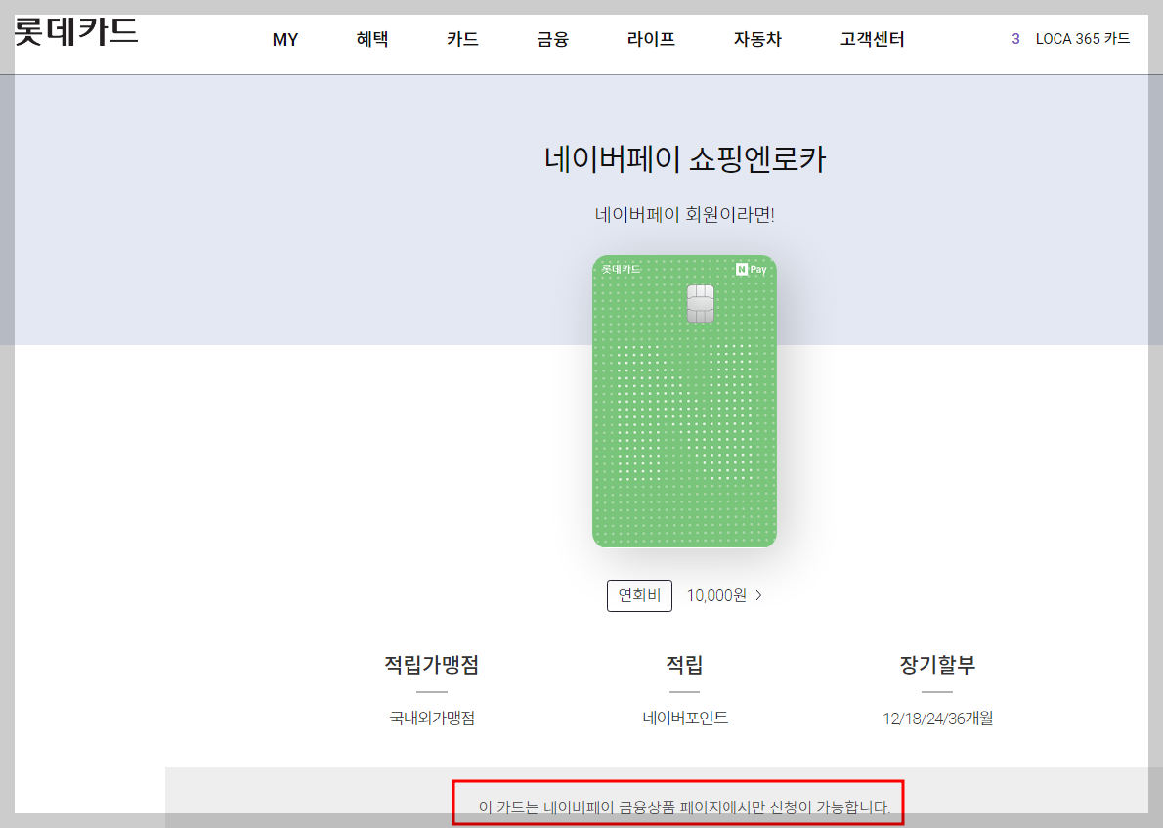Open the 자동차 menu
This screenshot has height=828, width=1163.
757,39
